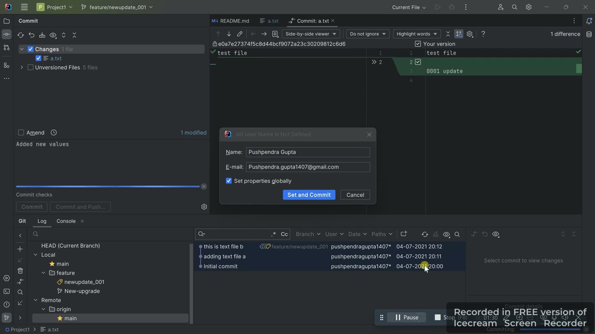The width and height of the screenshot is (595, 334).
Task: Switch to the Git Log tab
Action: pos(42,221)
